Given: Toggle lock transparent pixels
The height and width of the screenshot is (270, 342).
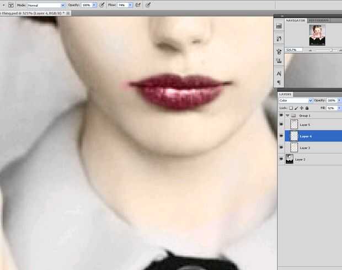Looking at the screenshot, I should coord(291,108).
